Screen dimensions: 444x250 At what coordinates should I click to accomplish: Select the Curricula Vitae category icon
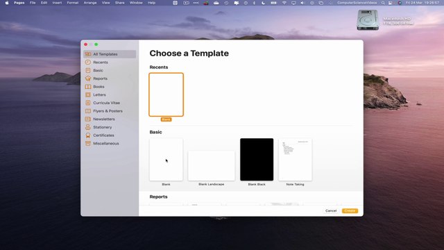click(88, 103)
